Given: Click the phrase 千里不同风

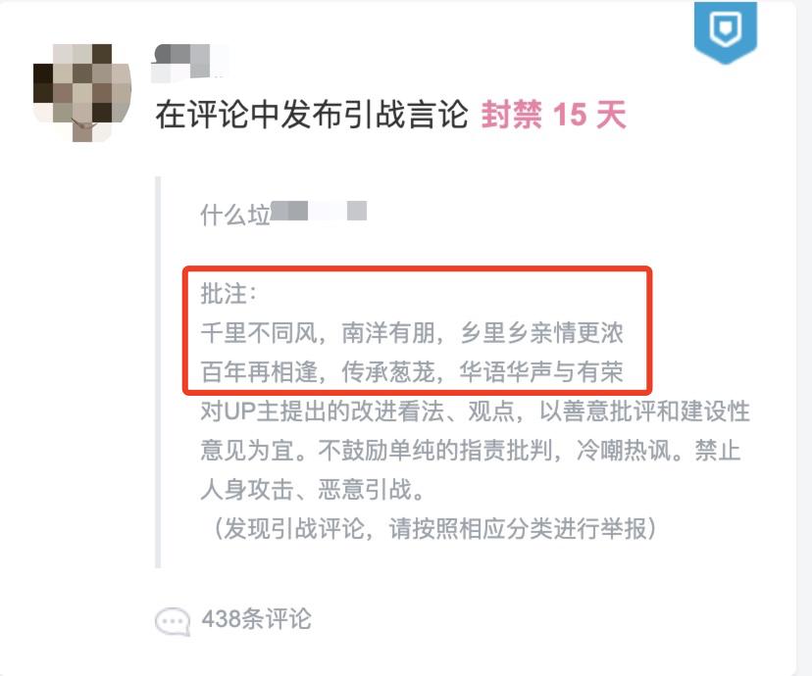Looking at the screenshot, I should tap(260, 332).
